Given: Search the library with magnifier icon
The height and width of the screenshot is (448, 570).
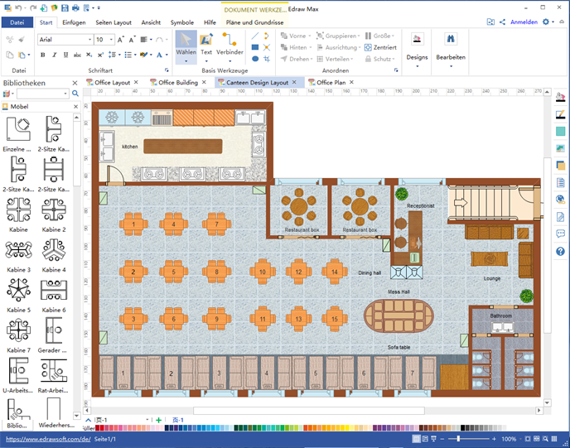Looking at the screenshot, I should point(75,94).
